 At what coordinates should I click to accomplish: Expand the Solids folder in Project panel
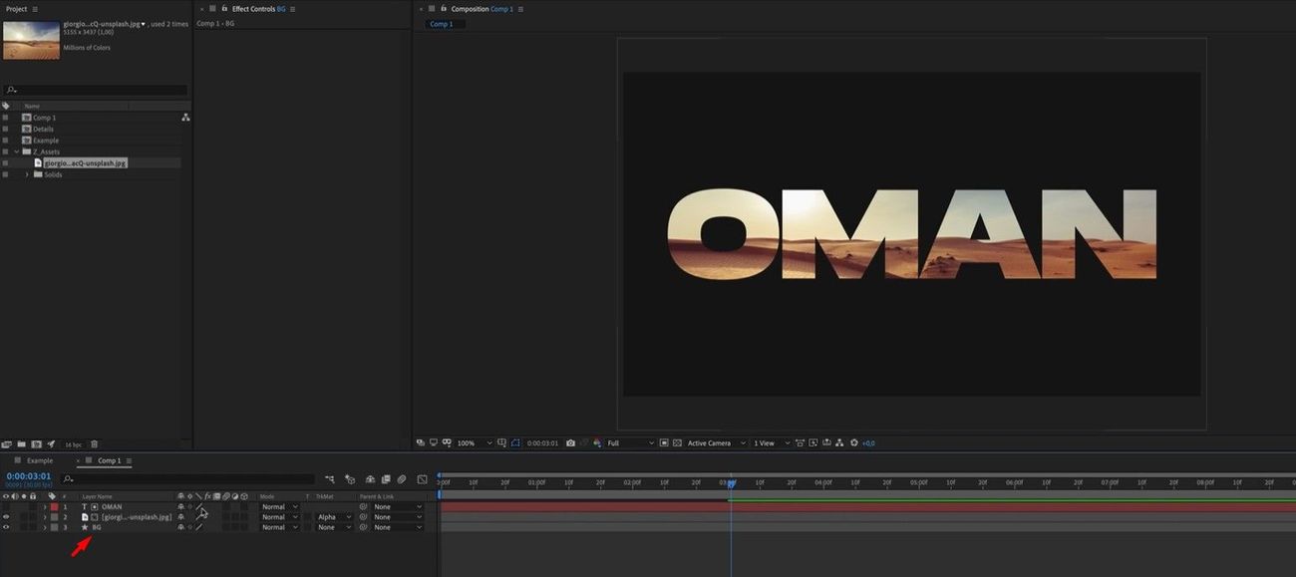27,174
